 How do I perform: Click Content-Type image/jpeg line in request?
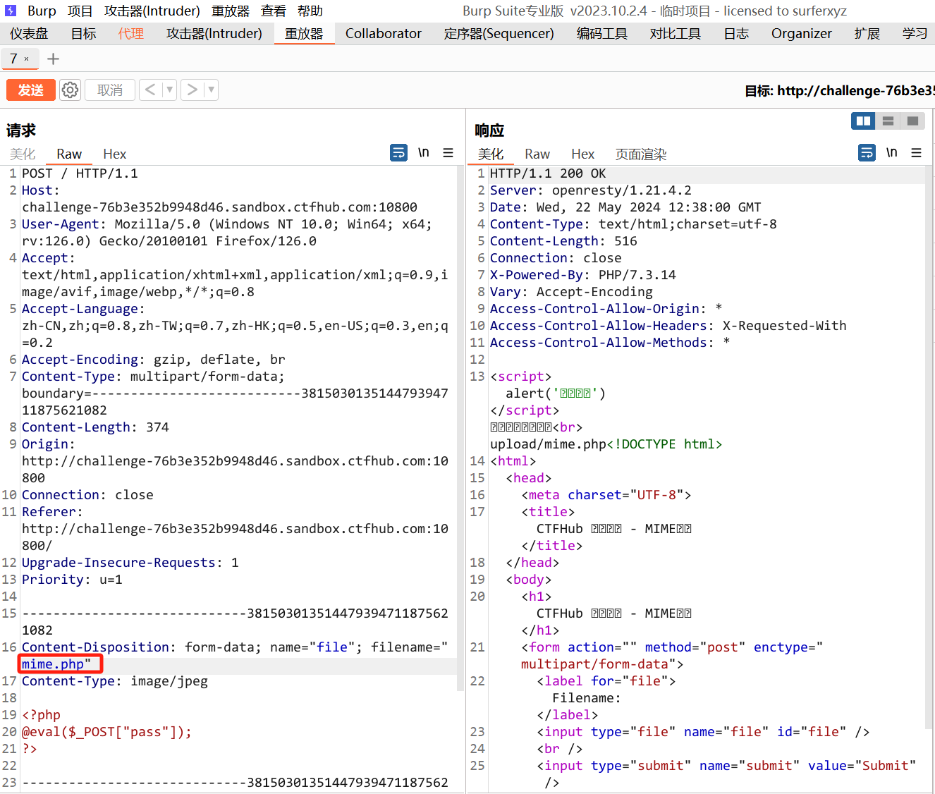point(115,681)
